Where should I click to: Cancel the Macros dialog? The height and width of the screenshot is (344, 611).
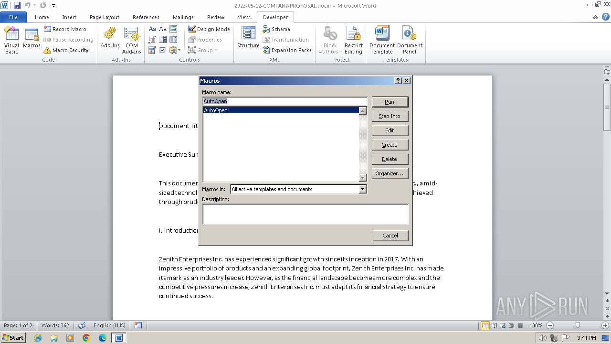(390, 236)
